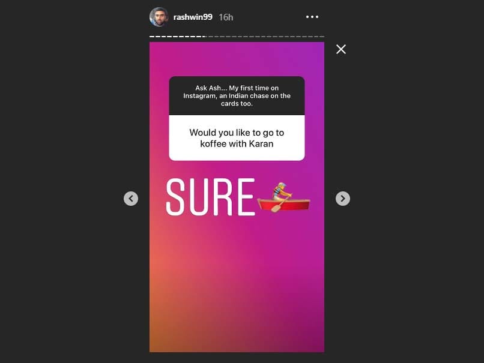Open the rashwin99 profile avatar
484x363 pixels.
(x=159, y=17)
